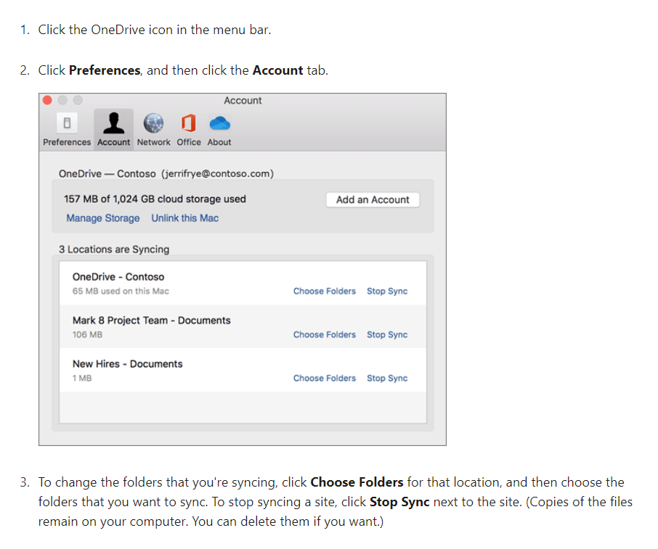This screenshot has width=658, height=549.
Task: Click the red close window button
Action: 47,100
